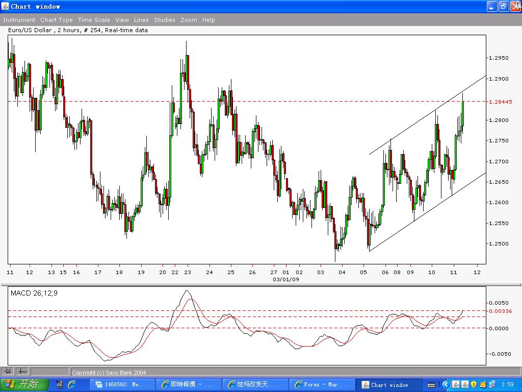The width and height of the screenshot is (522, 392).
Task: Click the 1.2700 price axis label
Action: [499, 162]
